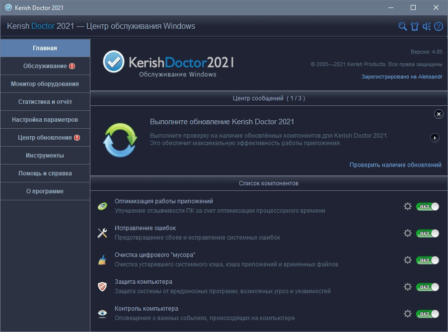The width and height of the screenshot is (448, 332).
Task: Minimize the Kerish Doctor 2021 window
Action: coord(391,7)
